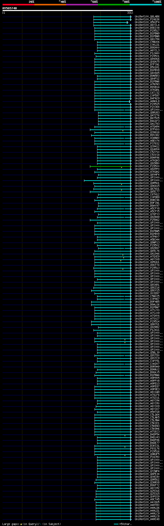The width and height of the screenshot is (164, 526).
Task: Select hit label UniRef100_P12460
Action: tap(147, 53)
